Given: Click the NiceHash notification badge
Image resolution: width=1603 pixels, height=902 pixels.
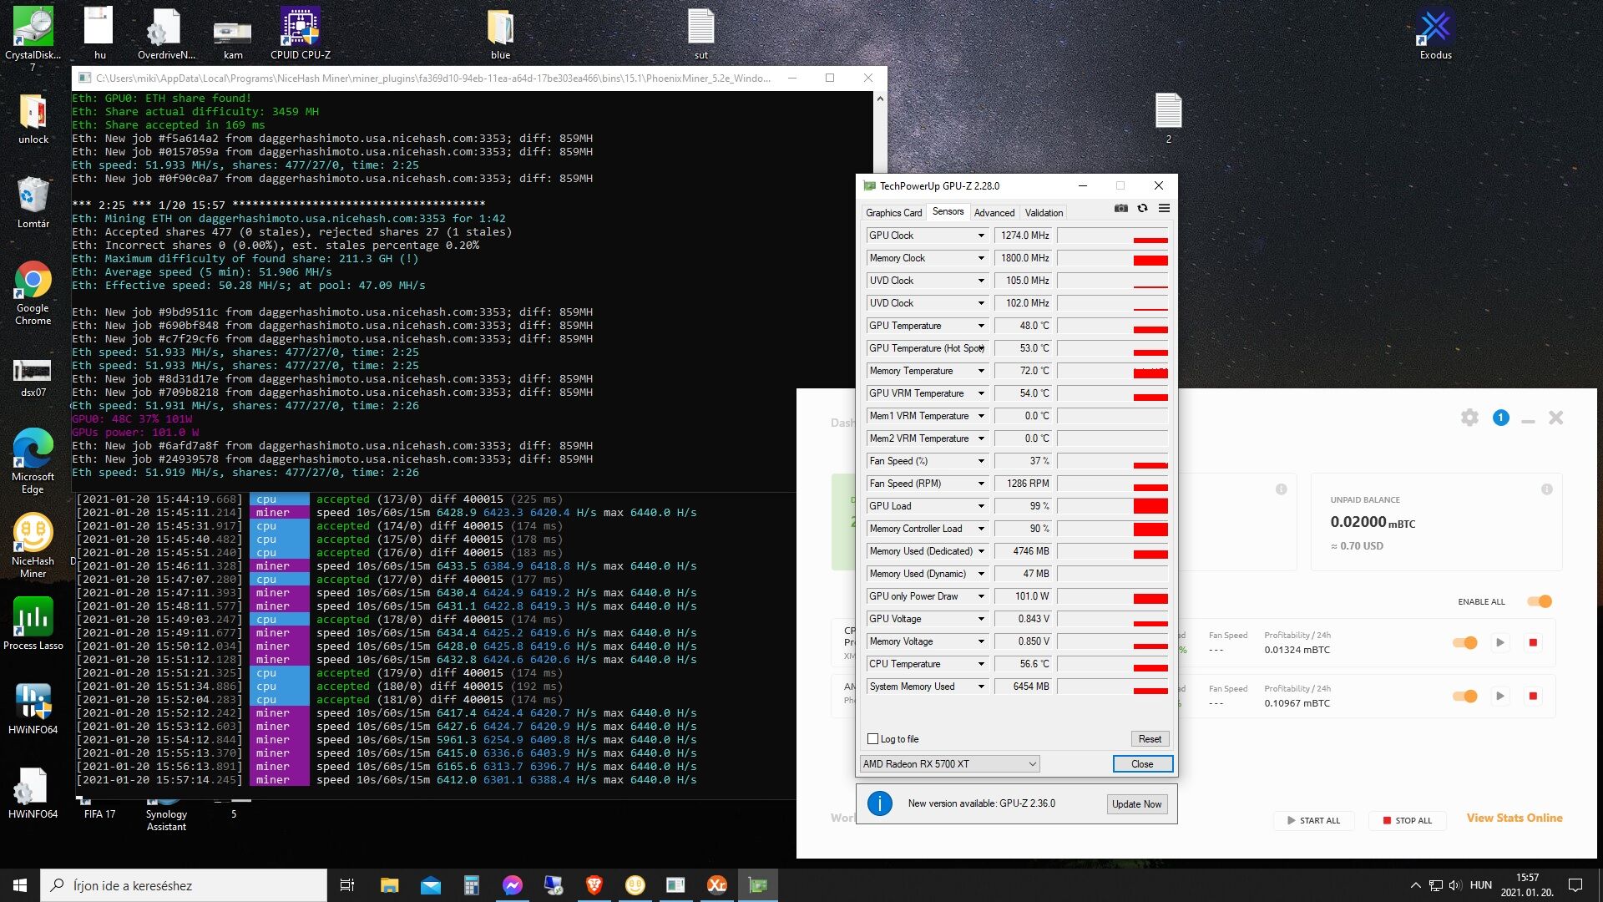Looking at the screenshot, I should coord(1500,418).
